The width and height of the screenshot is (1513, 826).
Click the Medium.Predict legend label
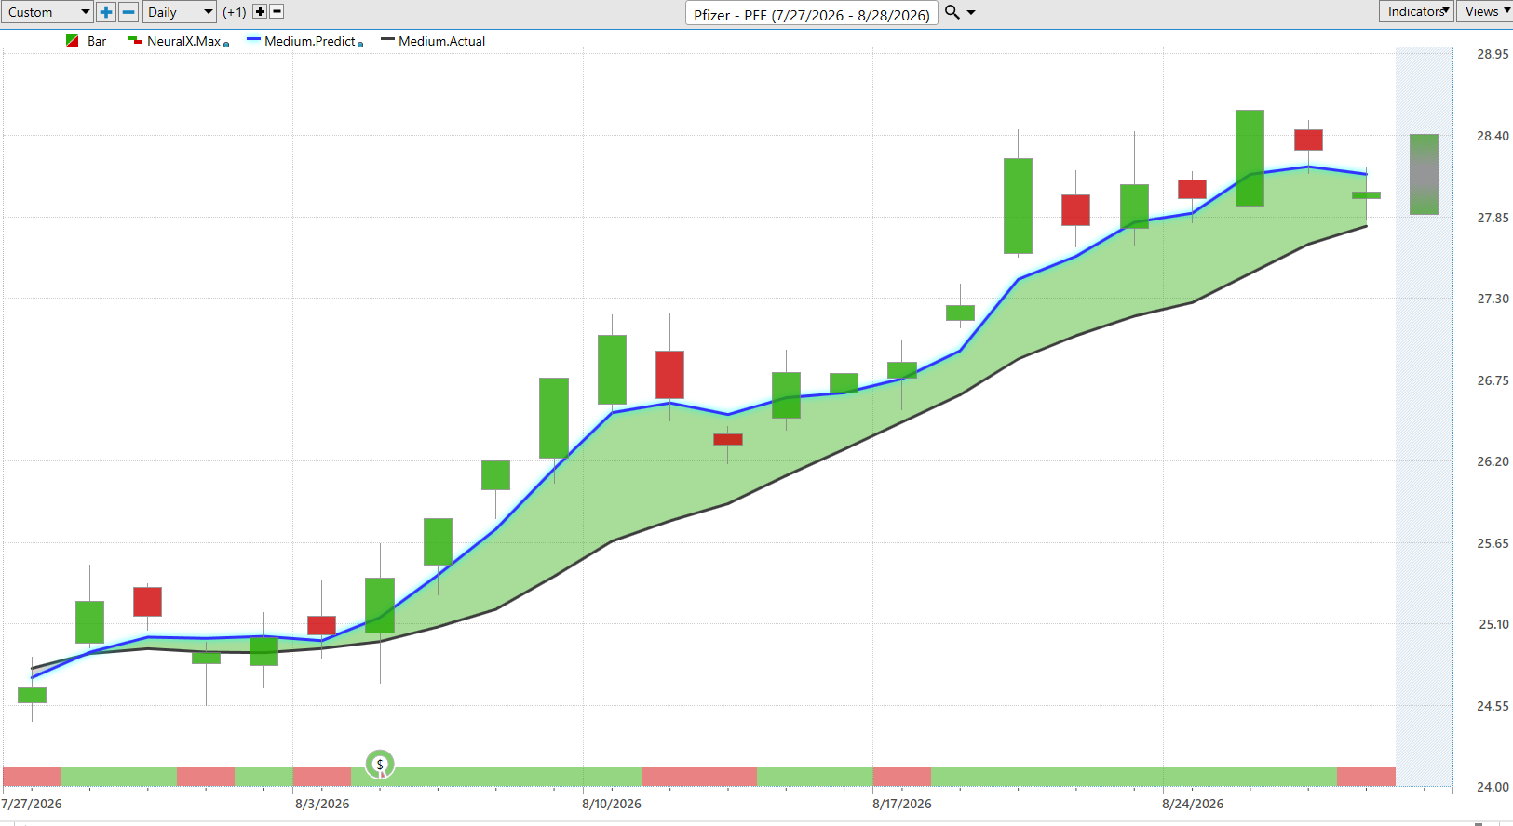click(310, 41)
